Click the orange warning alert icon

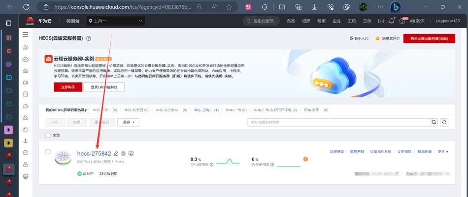[305, 159]
